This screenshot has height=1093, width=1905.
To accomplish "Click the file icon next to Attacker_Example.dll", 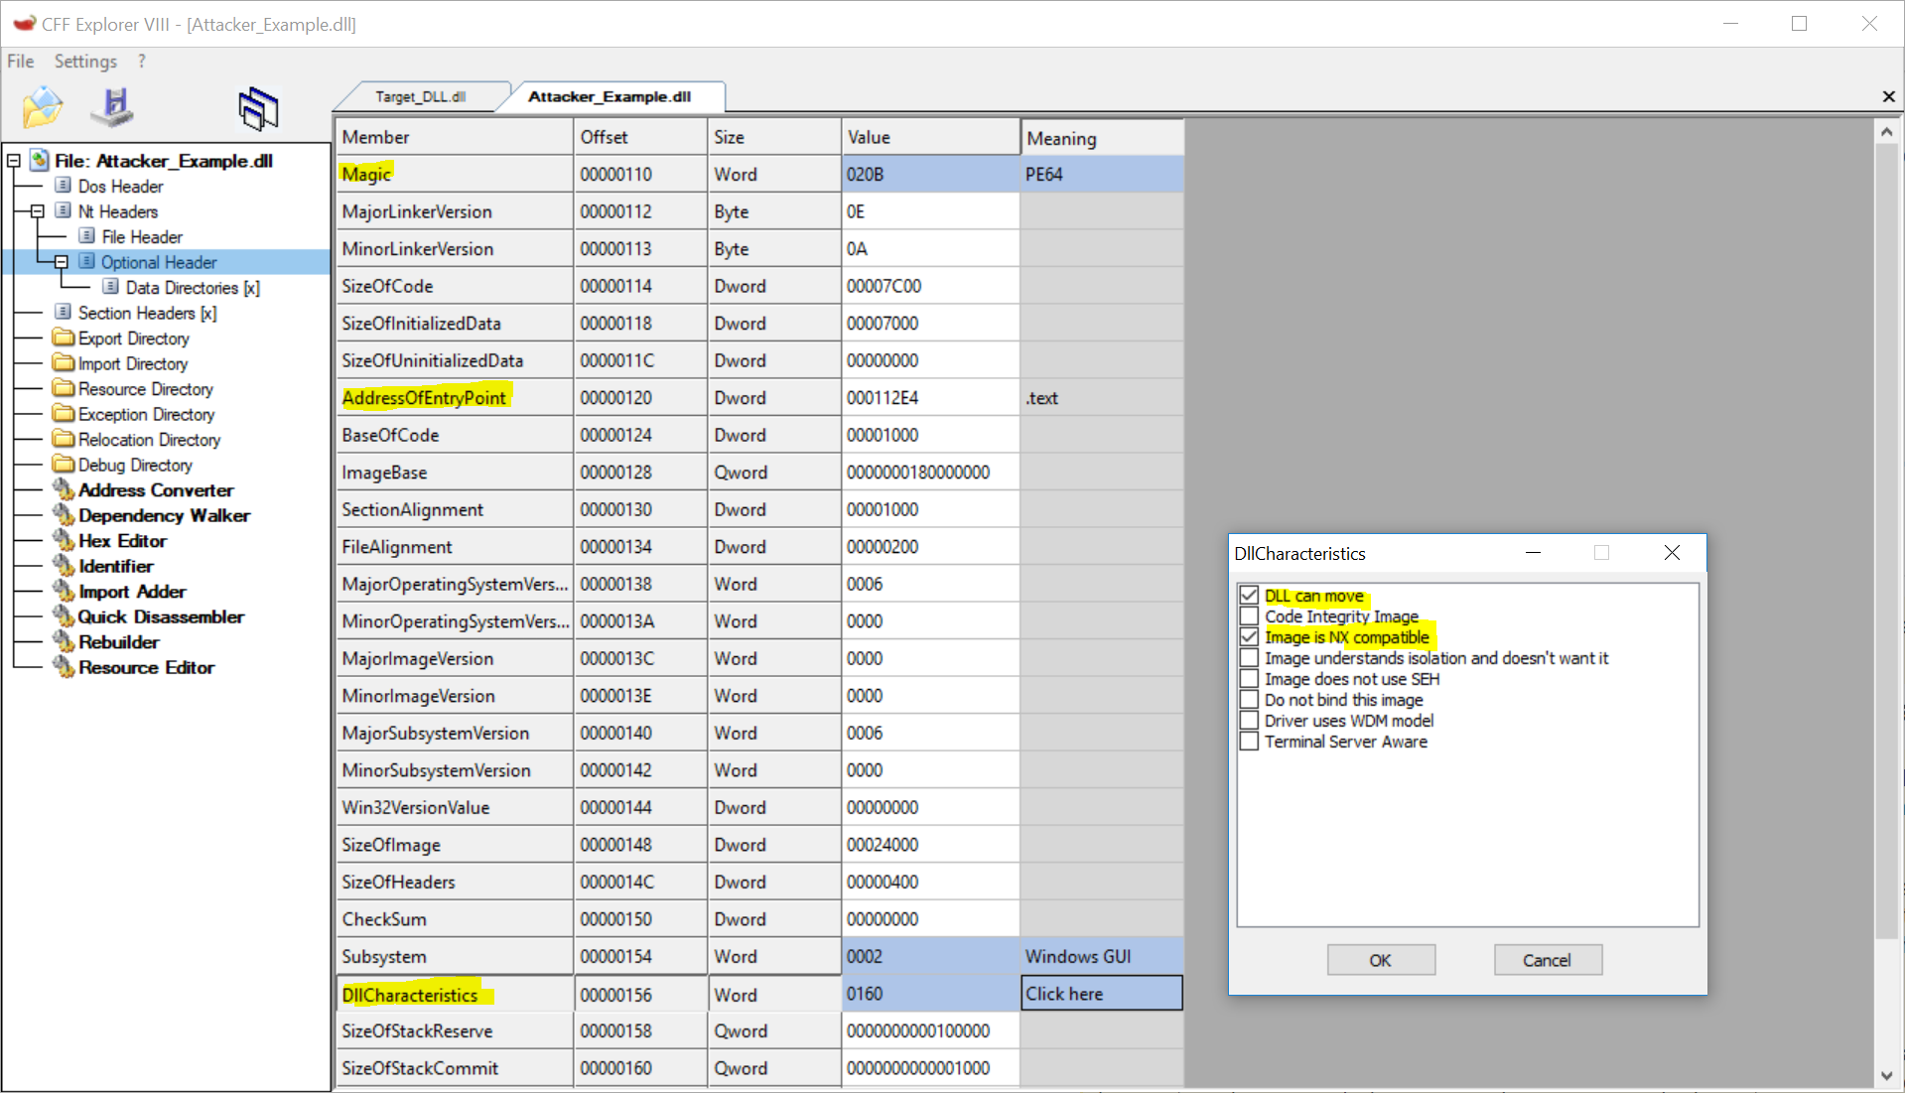I will click(x=40, y=160).
